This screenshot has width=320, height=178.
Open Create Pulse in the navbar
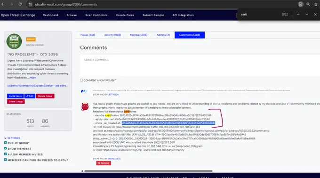tap(125, 15)
